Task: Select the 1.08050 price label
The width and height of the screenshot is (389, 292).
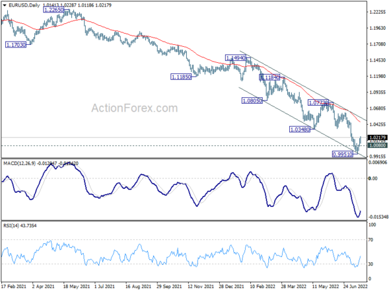Action: pyautogui.click(x=252, y=101)
